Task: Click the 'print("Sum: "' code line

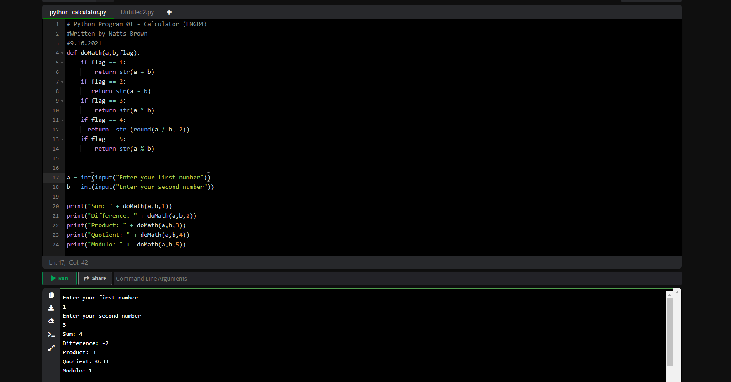Action: click(119, 206)
